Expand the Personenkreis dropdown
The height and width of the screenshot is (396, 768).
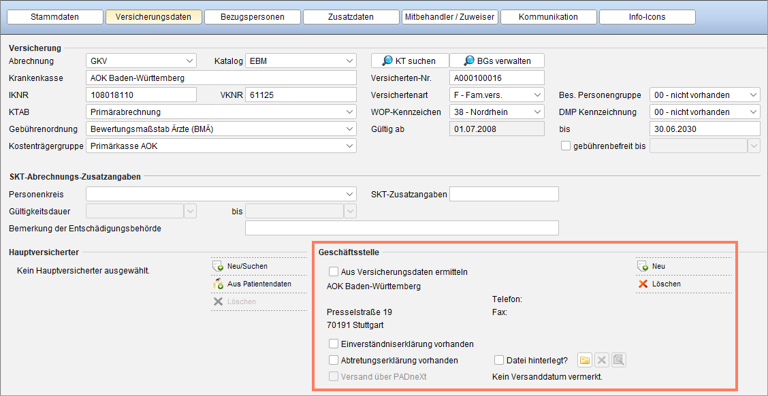pyautogui.click(x=221, y=194)
